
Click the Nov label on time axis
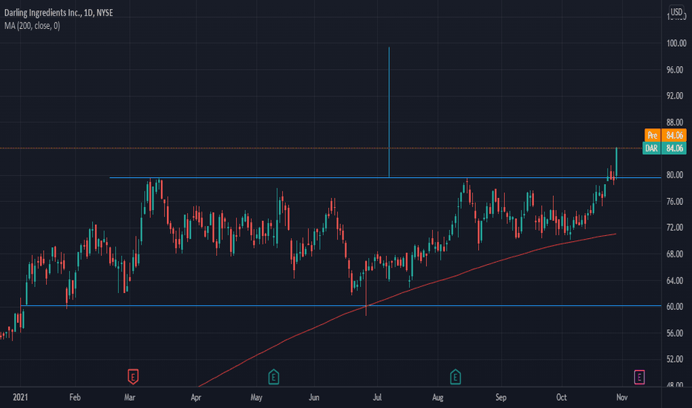[x=621, y=398]
